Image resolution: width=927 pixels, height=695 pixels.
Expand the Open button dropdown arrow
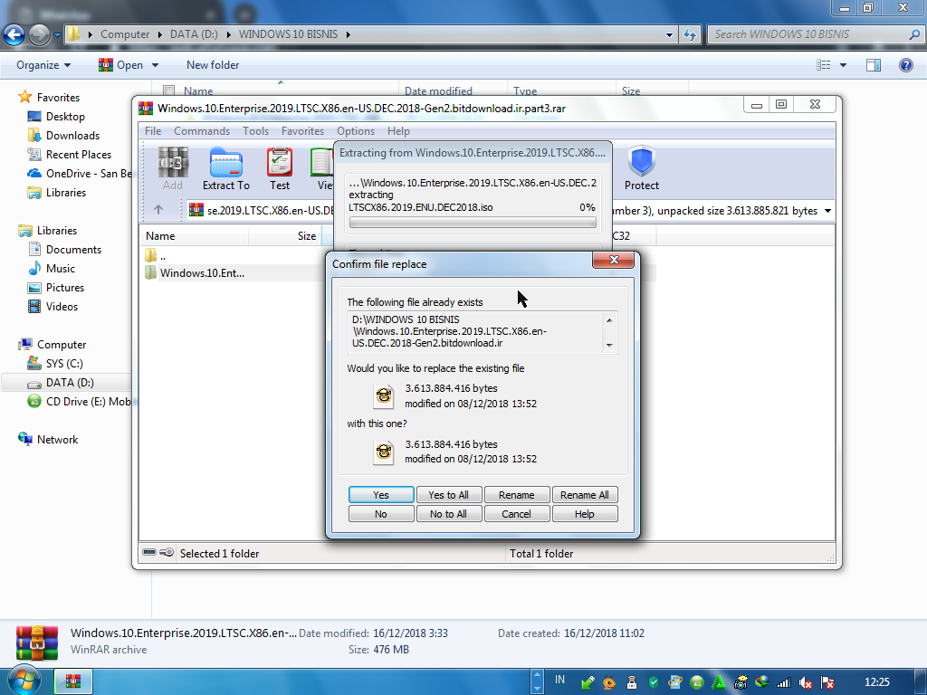155,65
